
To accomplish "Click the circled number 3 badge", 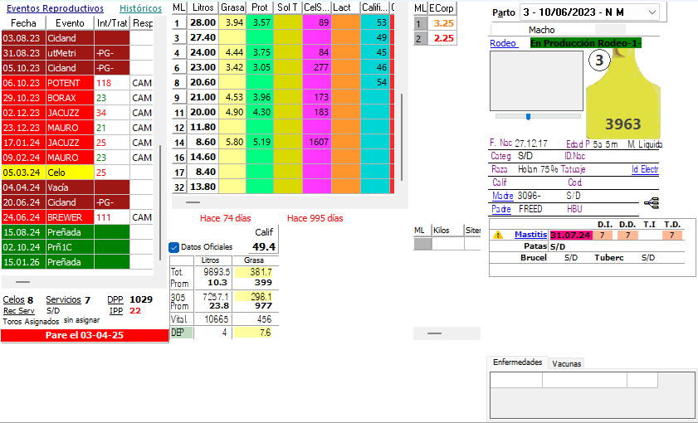I will [x=600, y=61].
